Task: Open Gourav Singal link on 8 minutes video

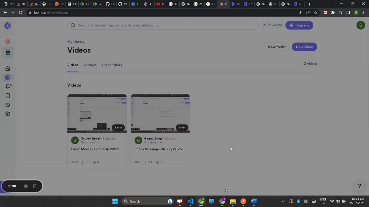Action: (90, 139)
